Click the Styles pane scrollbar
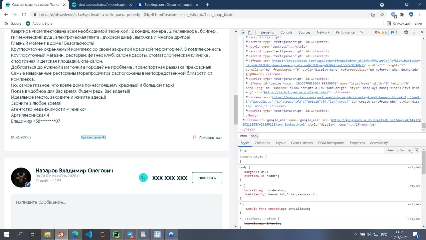Screen dimensions: 426x240 [x=424, y=162]
